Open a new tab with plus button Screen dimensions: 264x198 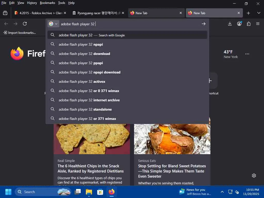coord(248,13)
